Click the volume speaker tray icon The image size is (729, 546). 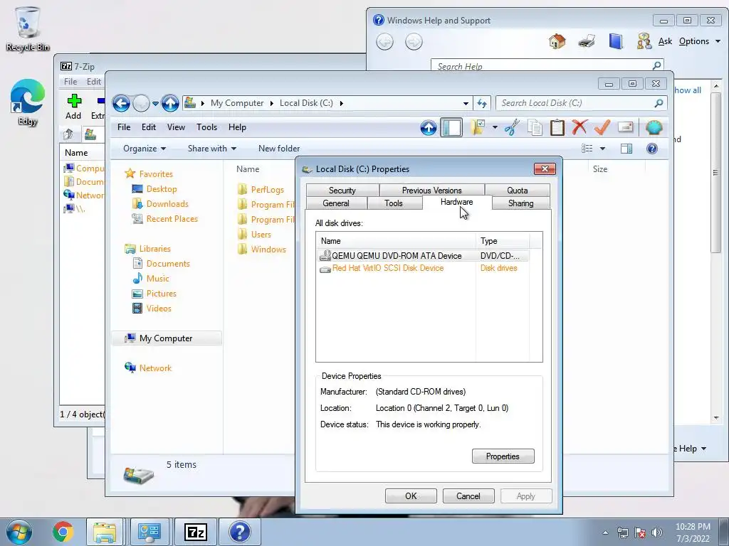pyautogui.click(x=656, y=532)
